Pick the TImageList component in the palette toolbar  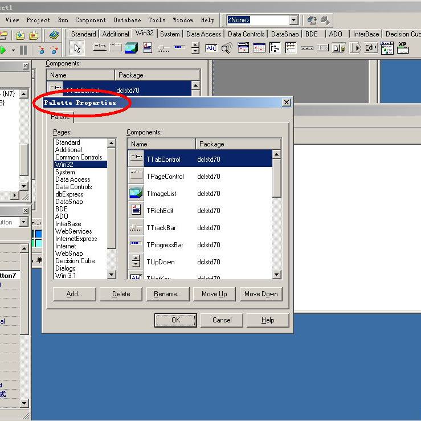[x=131, y=48]
